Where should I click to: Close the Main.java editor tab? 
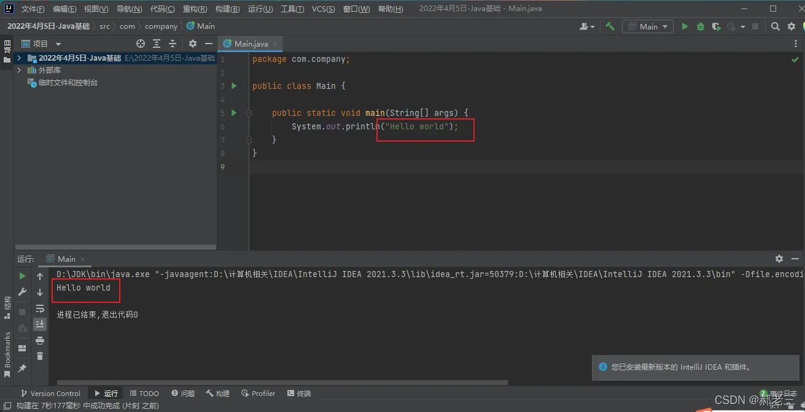(276, 44)
